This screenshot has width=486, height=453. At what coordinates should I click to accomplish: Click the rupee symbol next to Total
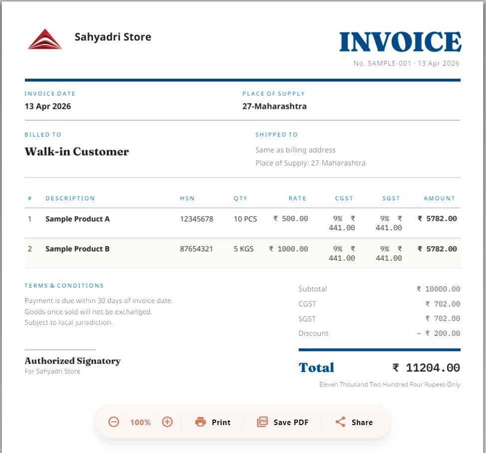click(396, 368)
